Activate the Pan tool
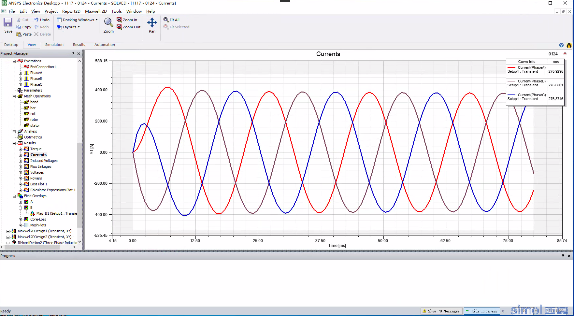The image size is (574, 316). point(152,22)
